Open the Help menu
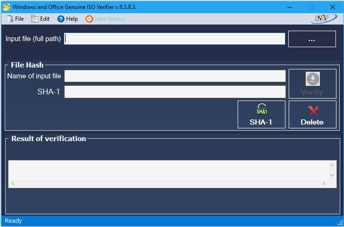This screenshot has width=344, height=227. [68, 19]
